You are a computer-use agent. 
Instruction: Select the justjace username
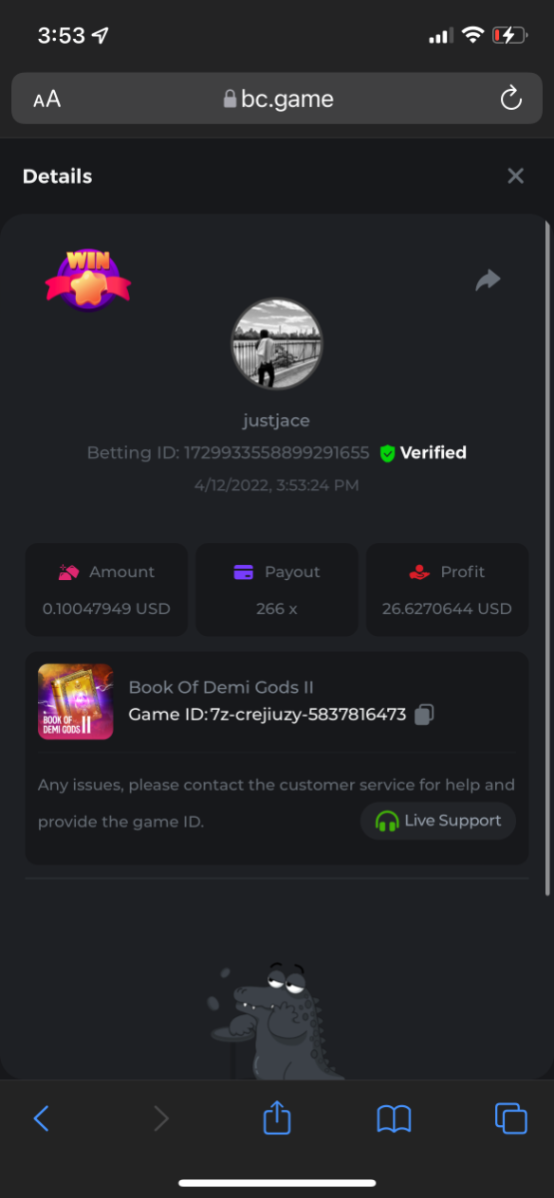coord(277,421)
